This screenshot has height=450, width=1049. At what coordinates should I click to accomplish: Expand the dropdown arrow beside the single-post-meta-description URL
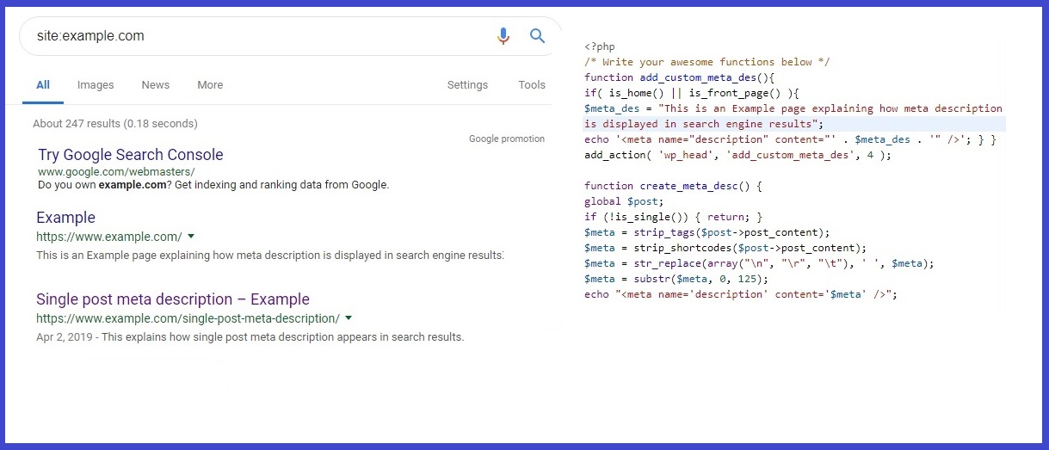[x=349, y=317]
